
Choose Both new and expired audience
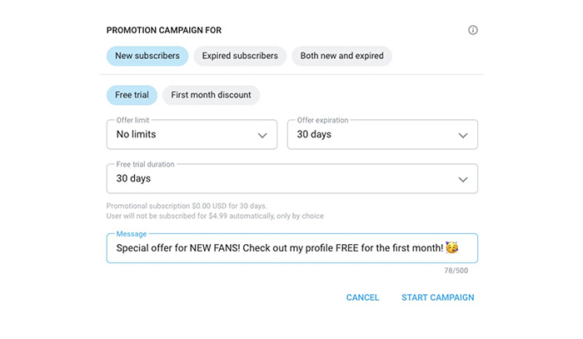[x=341, y=56]
